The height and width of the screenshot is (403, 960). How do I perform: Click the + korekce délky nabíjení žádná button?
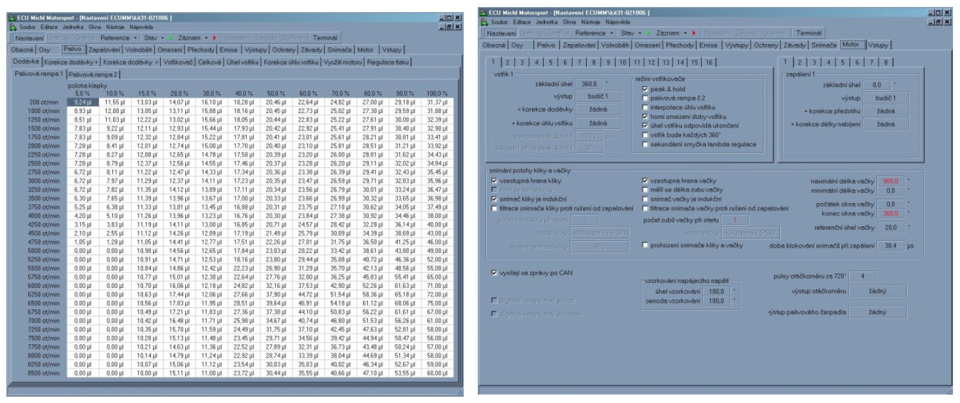click(x=885, y=124)
